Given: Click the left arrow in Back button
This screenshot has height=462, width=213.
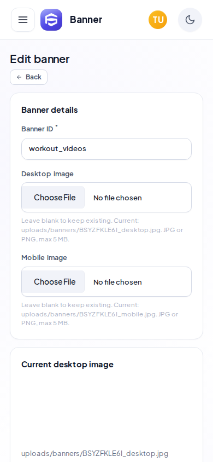Looking at the screenshot, I should pyautogui.click(x=19, y=77).
